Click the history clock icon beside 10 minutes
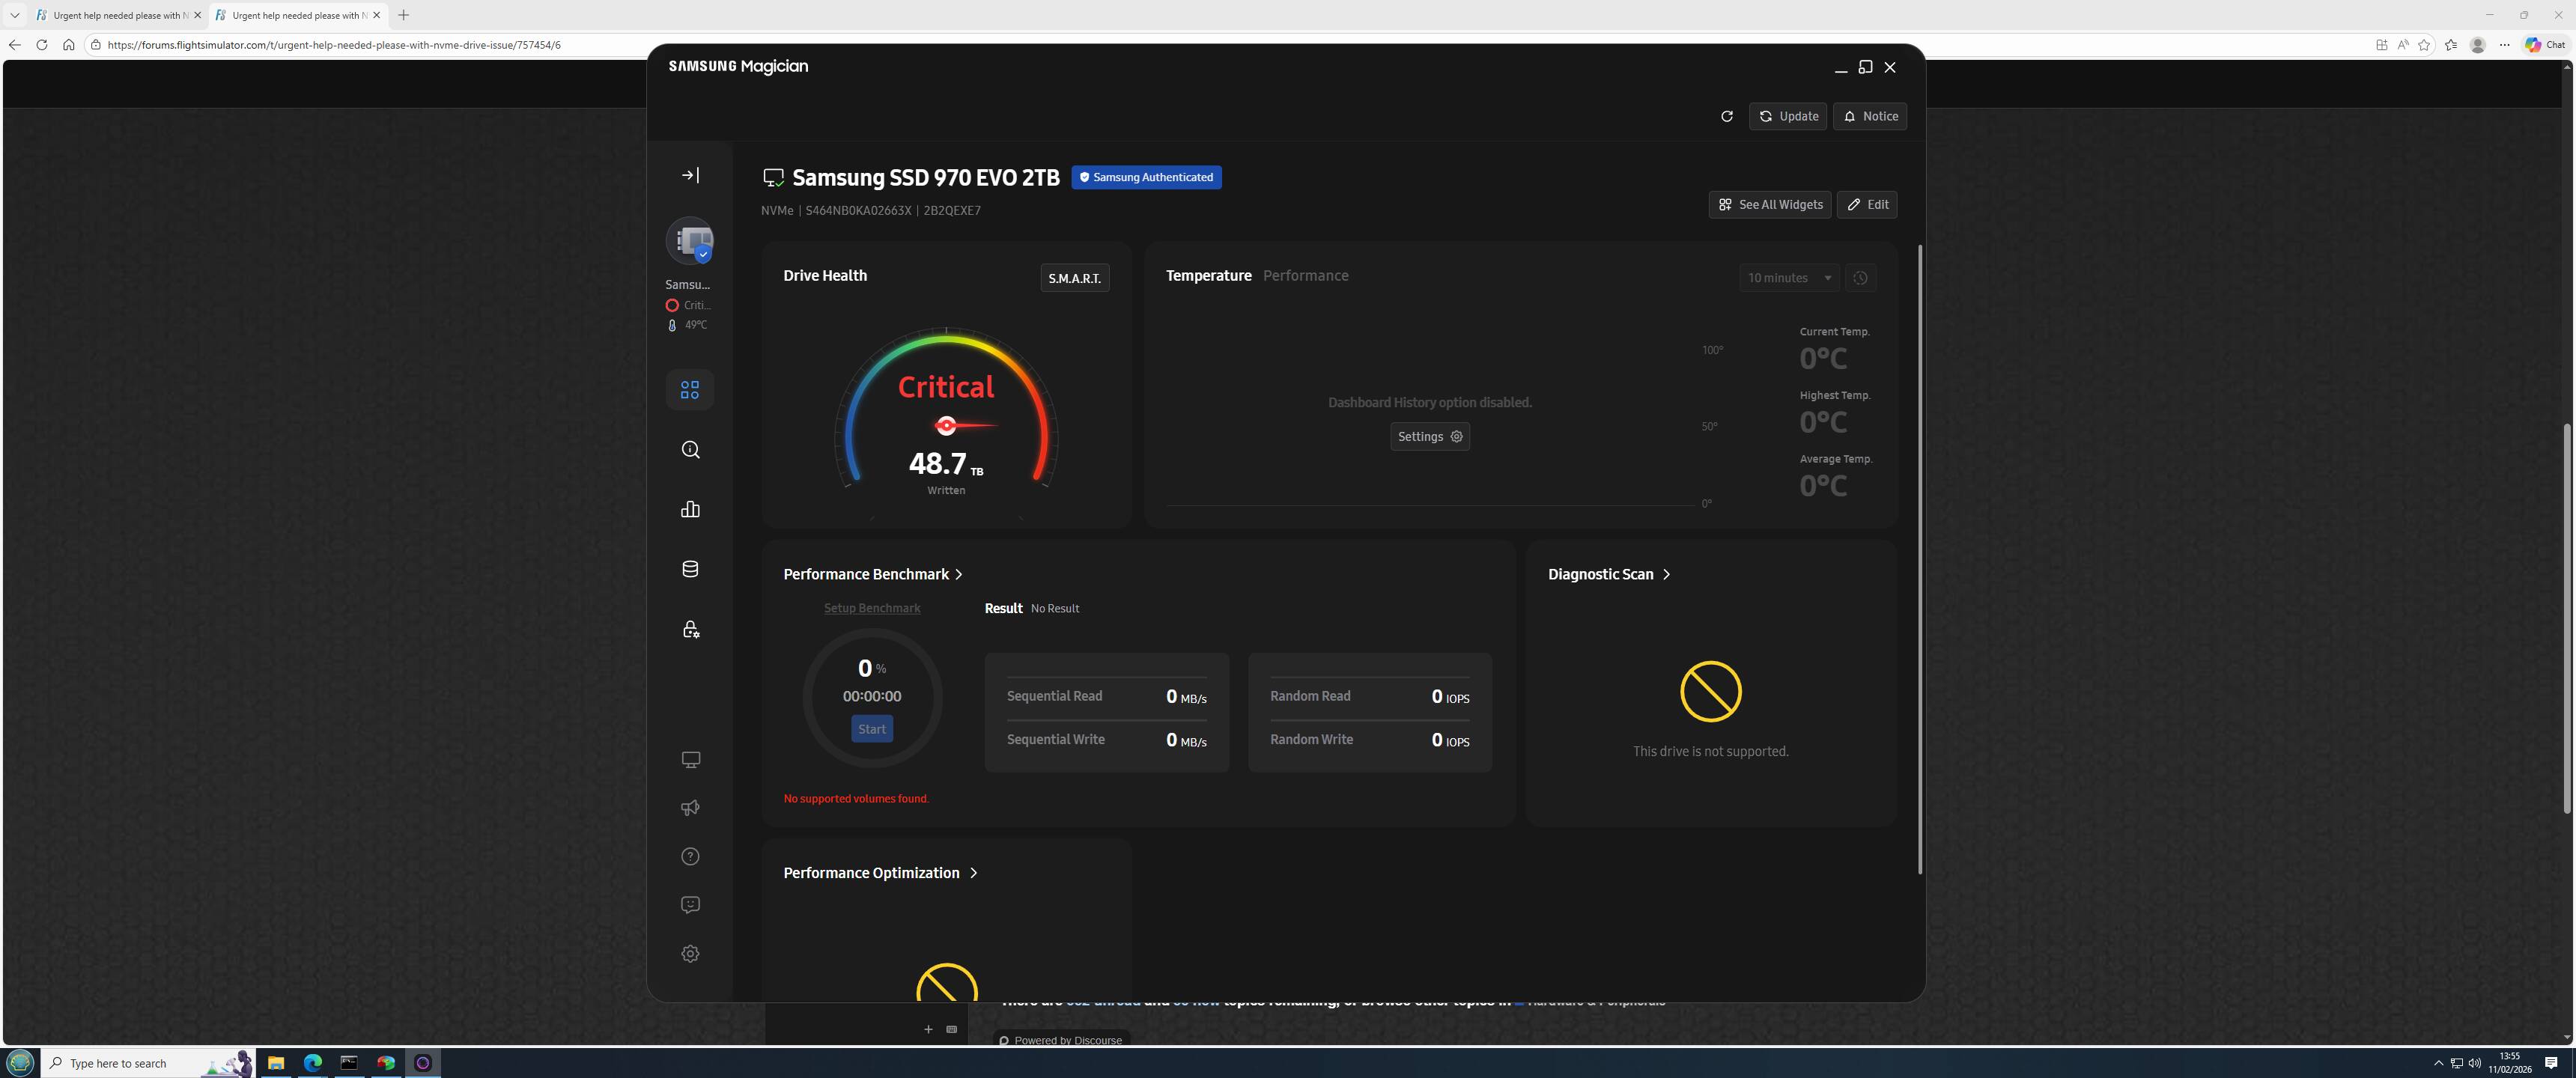 1860,278
